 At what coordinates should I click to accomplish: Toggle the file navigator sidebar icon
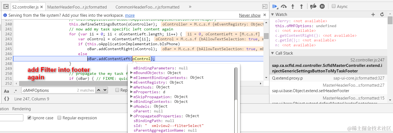tap(5, 7)
